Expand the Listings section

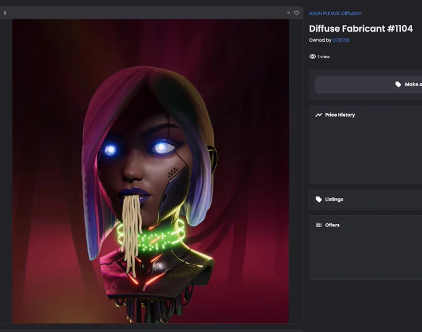[366, 199]
